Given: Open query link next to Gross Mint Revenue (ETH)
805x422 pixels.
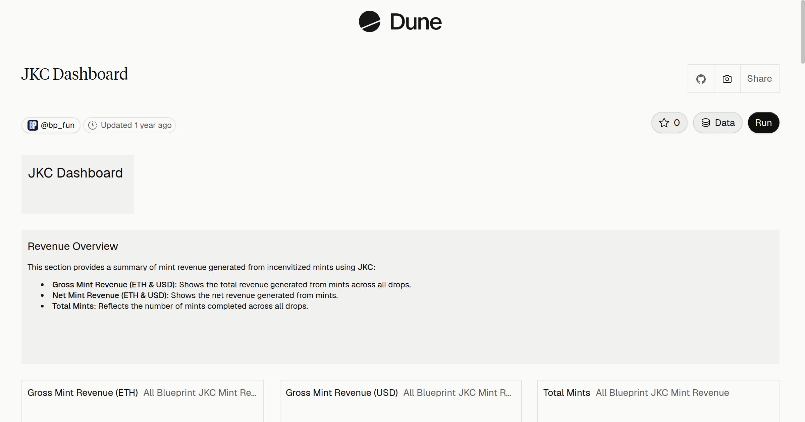Looking at the screenshot, I should tap(200, 393).
